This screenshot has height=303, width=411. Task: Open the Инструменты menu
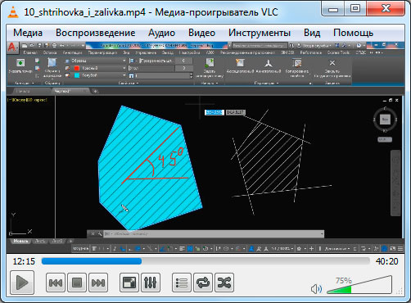coord(260,33)
